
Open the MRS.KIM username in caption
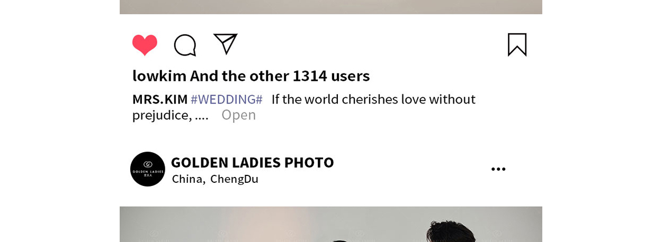160,99
